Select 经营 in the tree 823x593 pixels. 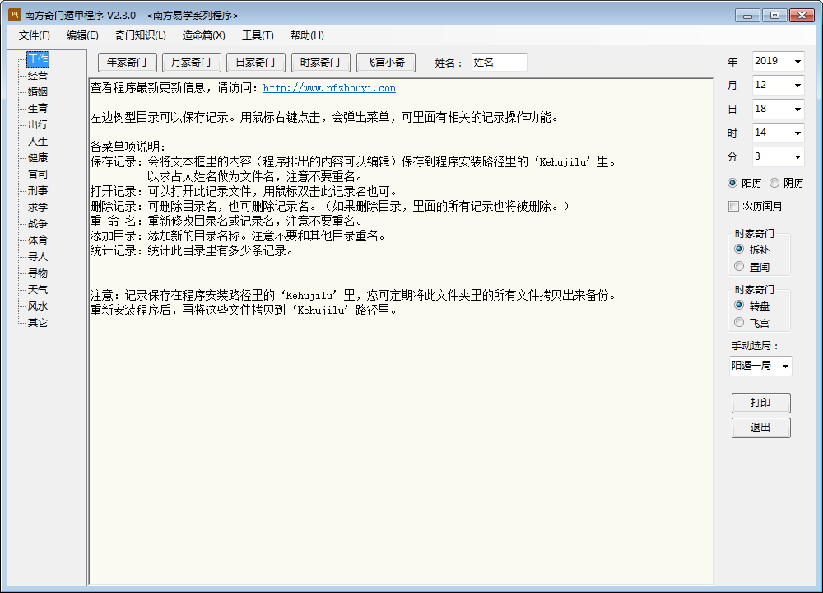coord(38,76)
